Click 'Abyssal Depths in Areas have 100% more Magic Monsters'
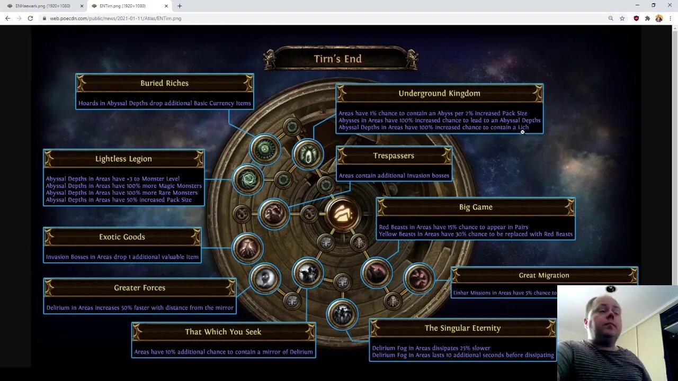Screen dimensions: 678x381 [x=123, y=186]
